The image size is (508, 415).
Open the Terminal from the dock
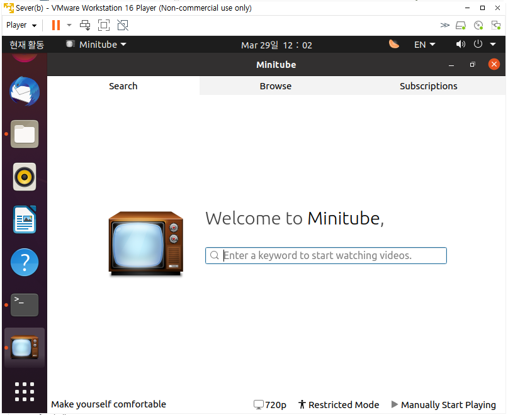coord(25,305)
